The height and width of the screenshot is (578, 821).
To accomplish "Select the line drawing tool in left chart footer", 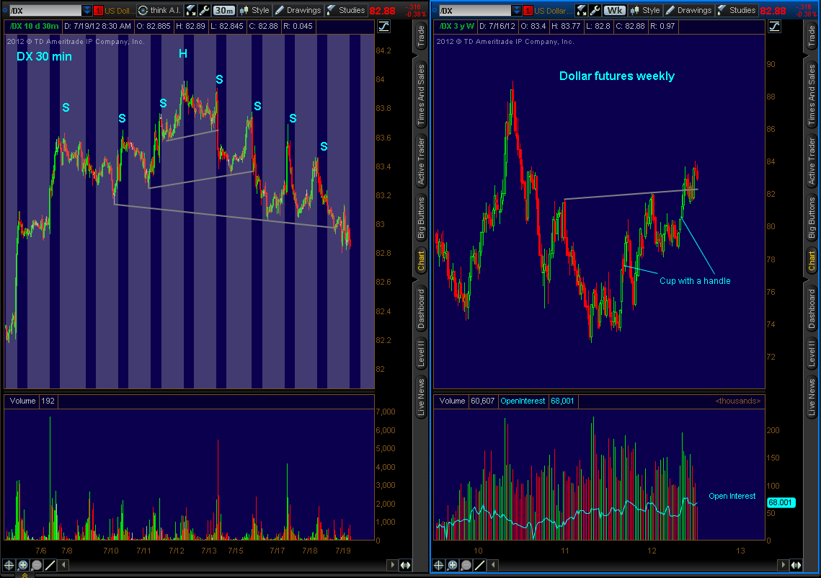I will (50, 566).
